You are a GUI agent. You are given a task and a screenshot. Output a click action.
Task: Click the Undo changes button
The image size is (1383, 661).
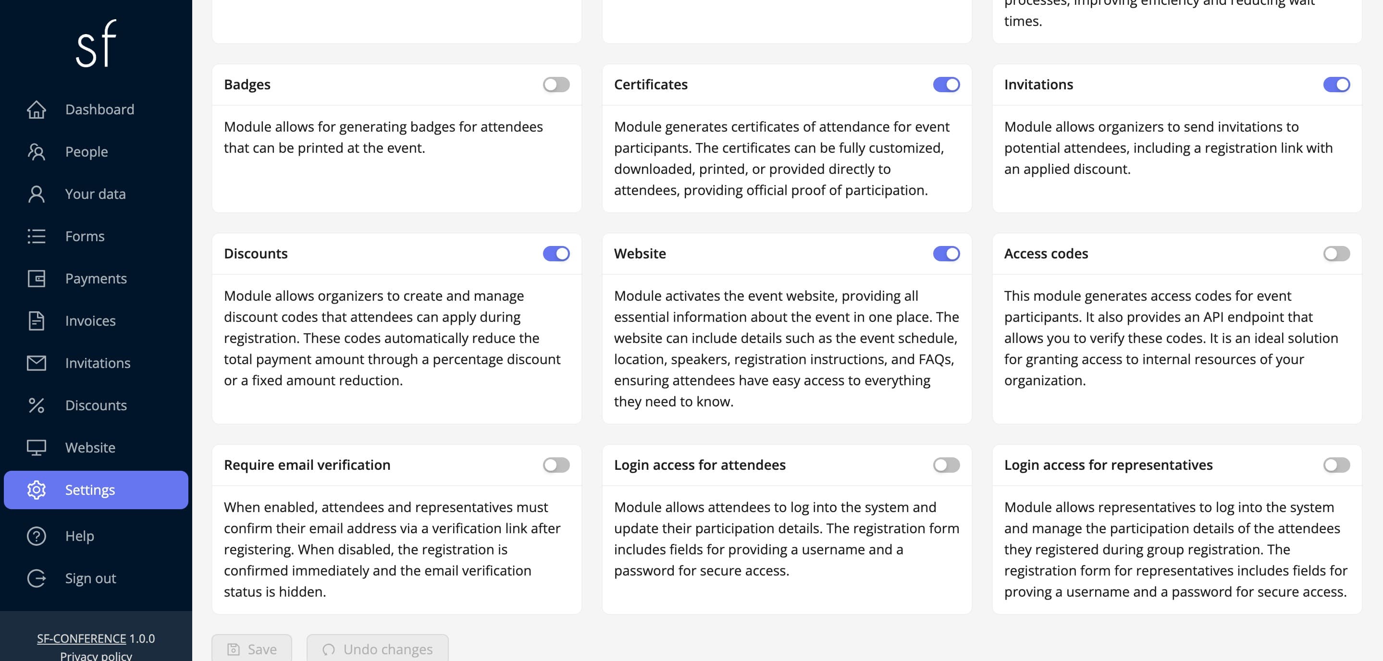point(377,649)
